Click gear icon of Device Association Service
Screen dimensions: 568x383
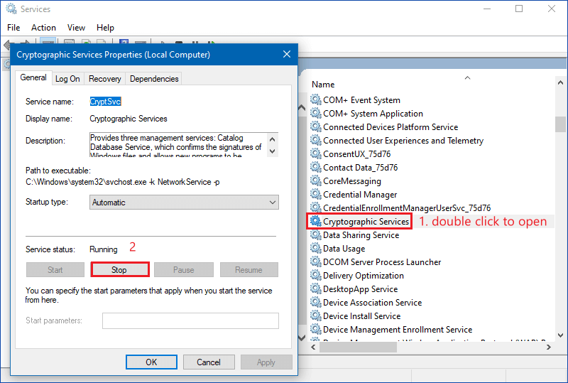click(316, 302)
